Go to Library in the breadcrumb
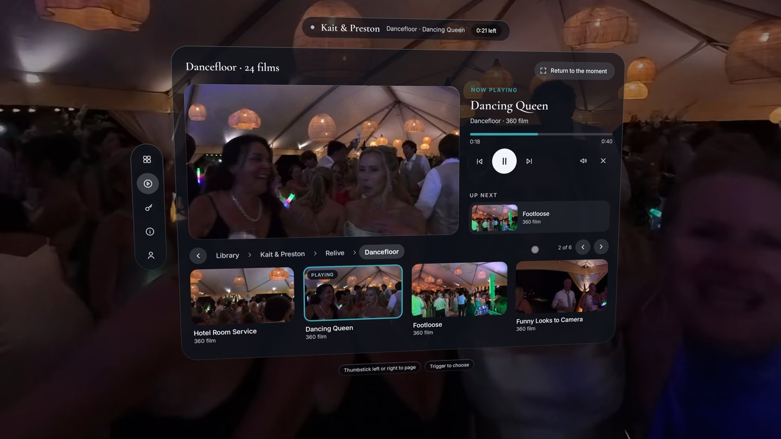The width and height of the screenshot is (781, 439). click(x=227, y=255)
